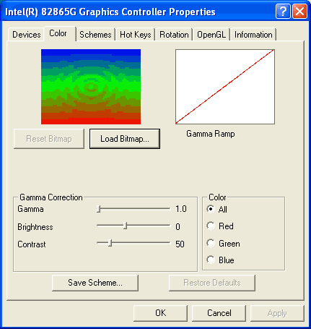Click the Gamma value 1.0
The image size is (311, 329).
[x=181, y=209]
